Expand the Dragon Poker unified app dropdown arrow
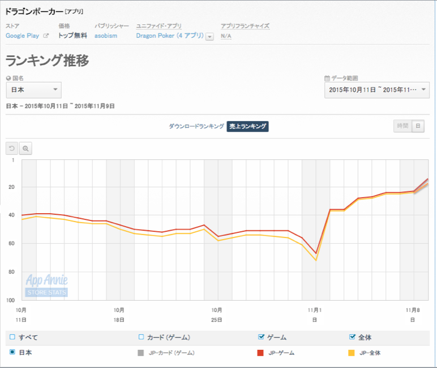 [209, 37]
